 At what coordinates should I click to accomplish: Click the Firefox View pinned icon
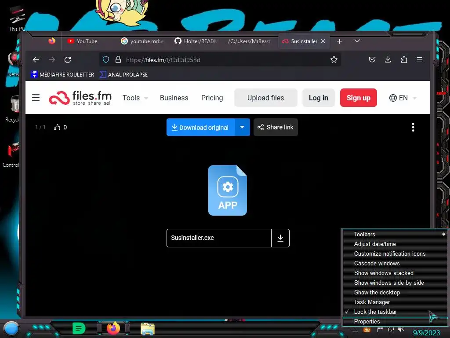point(52,41)
